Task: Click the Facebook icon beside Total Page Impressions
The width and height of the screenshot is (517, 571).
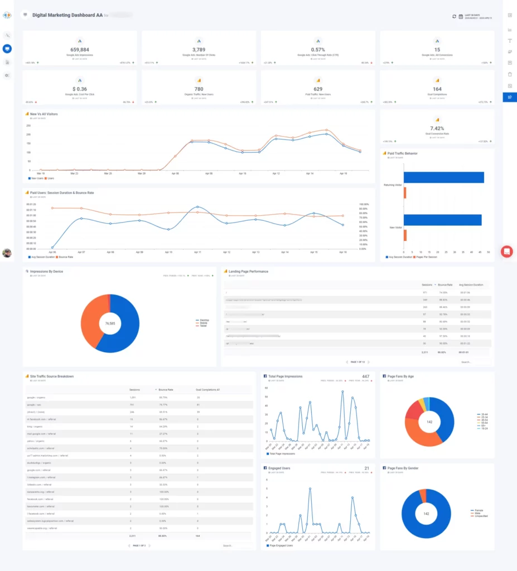Action: pyautogui.click(x=265, y=376)
